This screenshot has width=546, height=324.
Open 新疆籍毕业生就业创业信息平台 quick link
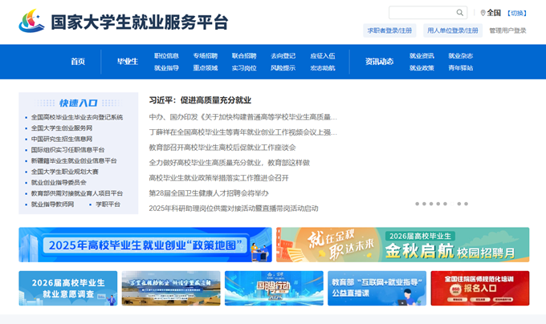click(x=74, y=160)
